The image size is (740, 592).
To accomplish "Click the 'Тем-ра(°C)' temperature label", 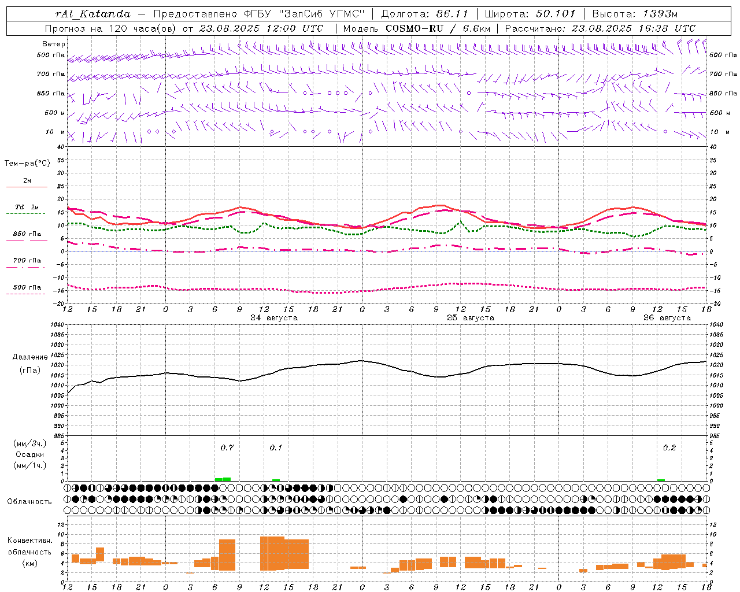I will point(27,164).
